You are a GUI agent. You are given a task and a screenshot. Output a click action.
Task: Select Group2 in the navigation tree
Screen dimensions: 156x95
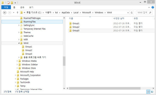29,50
